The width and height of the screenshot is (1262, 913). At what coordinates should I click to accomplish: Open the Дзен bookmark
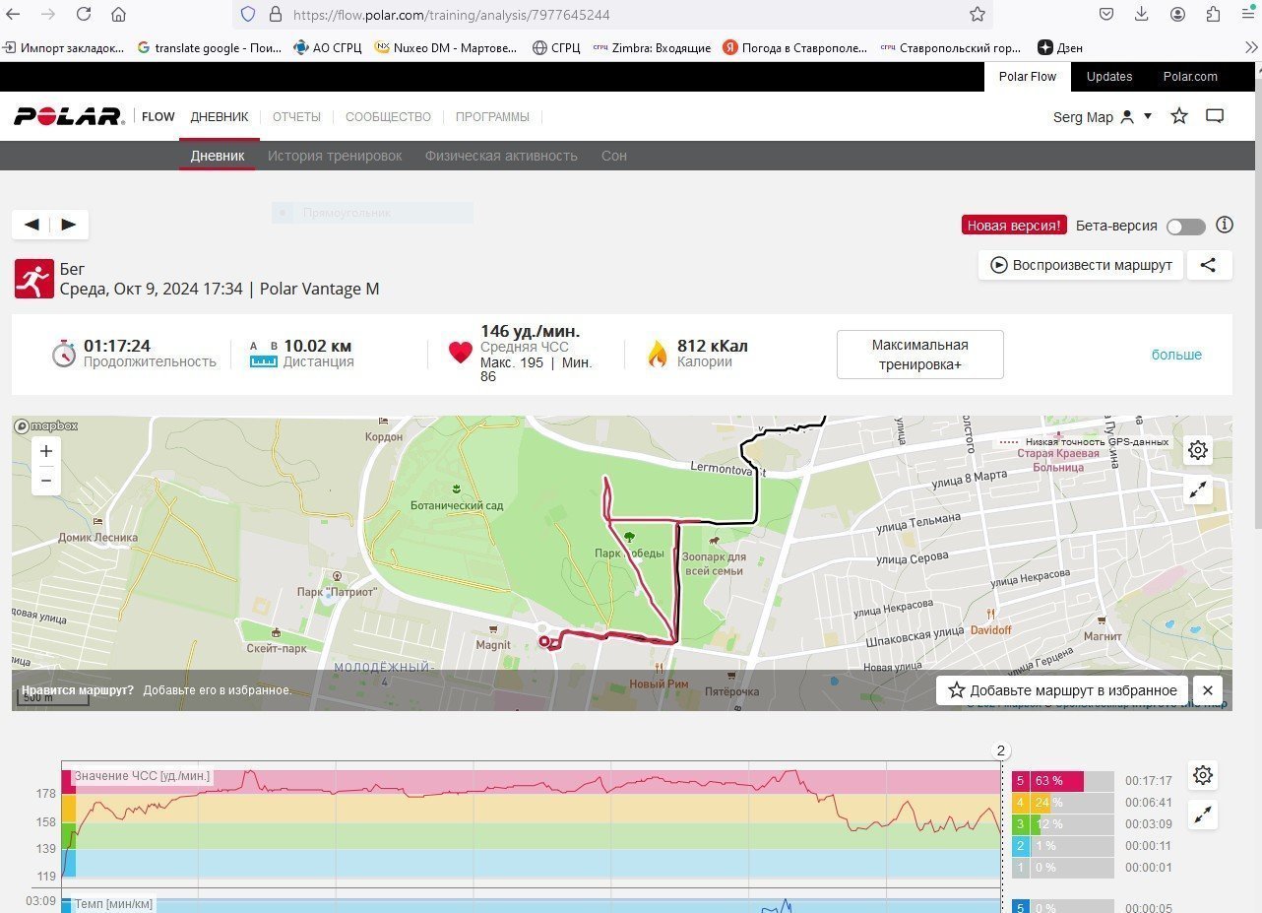pos(1060,47)
